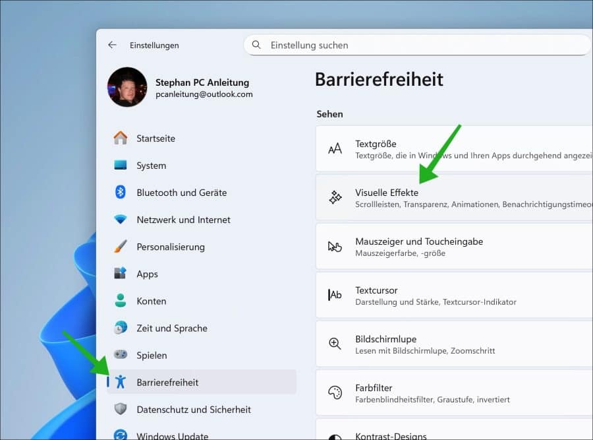Screen dimensions: 593x440
Task: Click the Konten person icon
Action: [121, 301]
